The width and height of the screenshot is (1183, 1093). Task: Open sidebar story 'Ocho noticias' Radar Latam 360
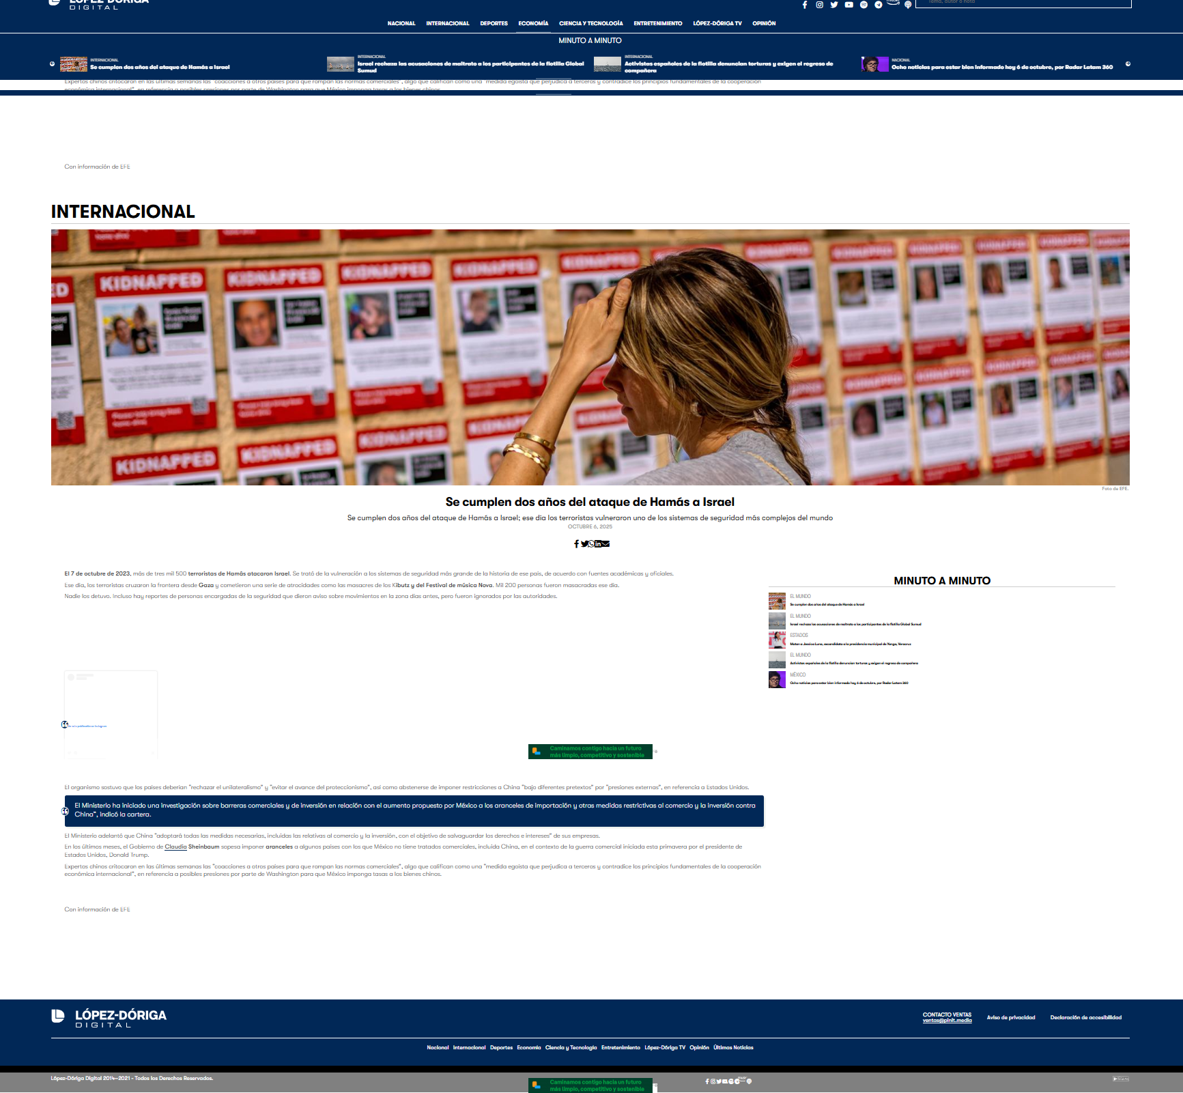(x=849, y=683)
